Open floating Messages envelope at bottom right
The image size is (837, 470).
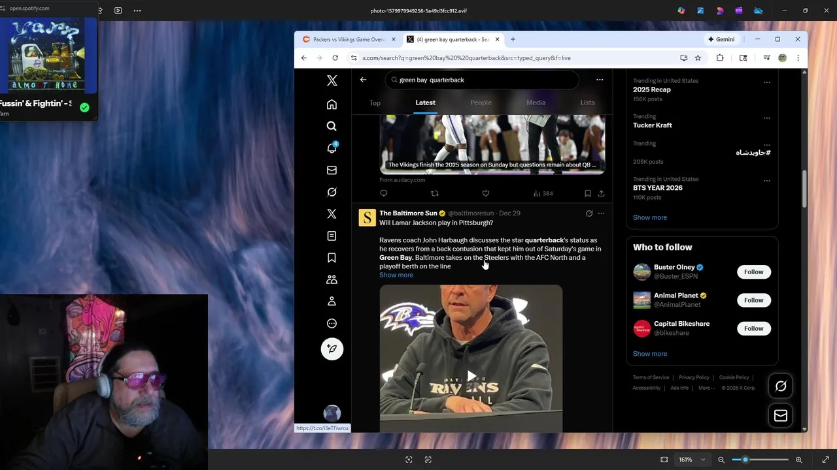(781, 416)
